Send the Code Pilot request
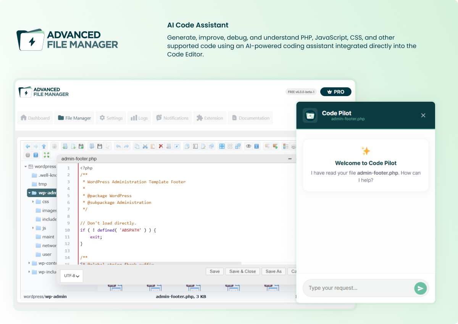Image resolution: width=458 pixels, height=324 pixels. click(420, 288)
